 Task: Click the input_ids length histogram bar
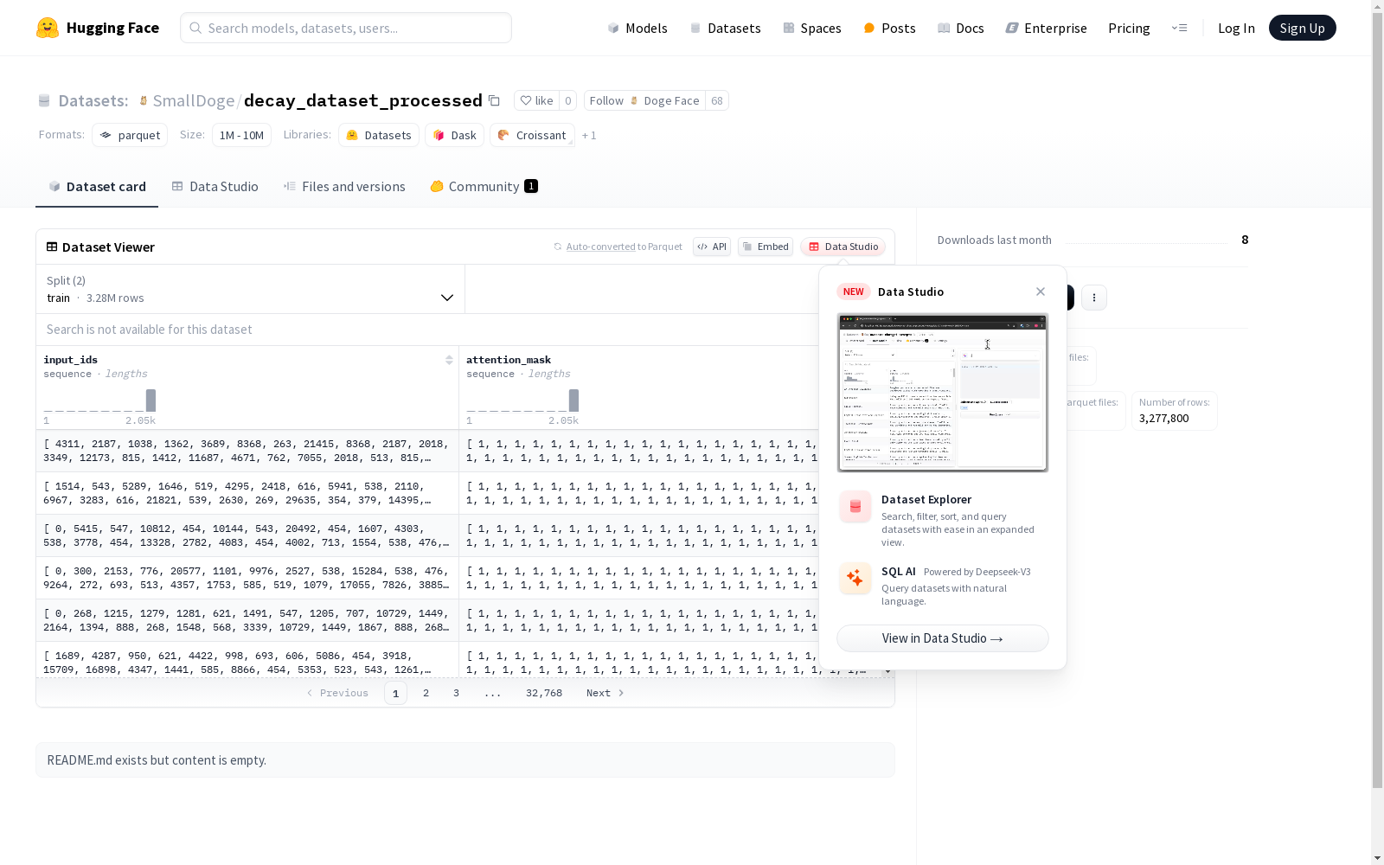point(151,400)
